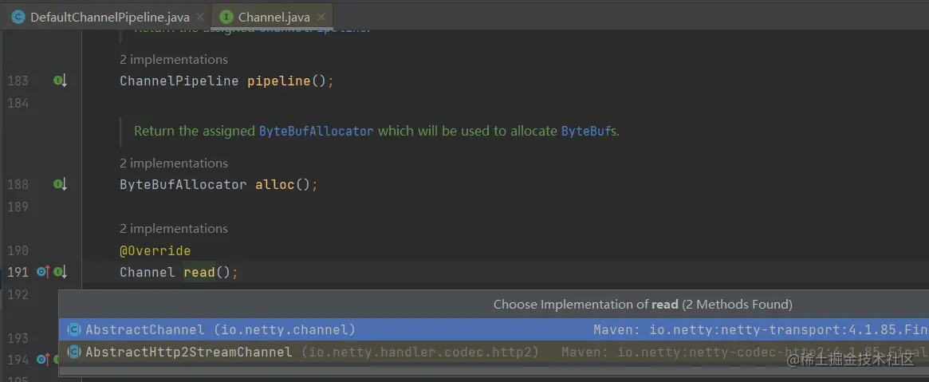929x382 pixels.
Task: Select AbstractHttp2StreamChannel implementation in popup
Action: (x=494, y=352)
